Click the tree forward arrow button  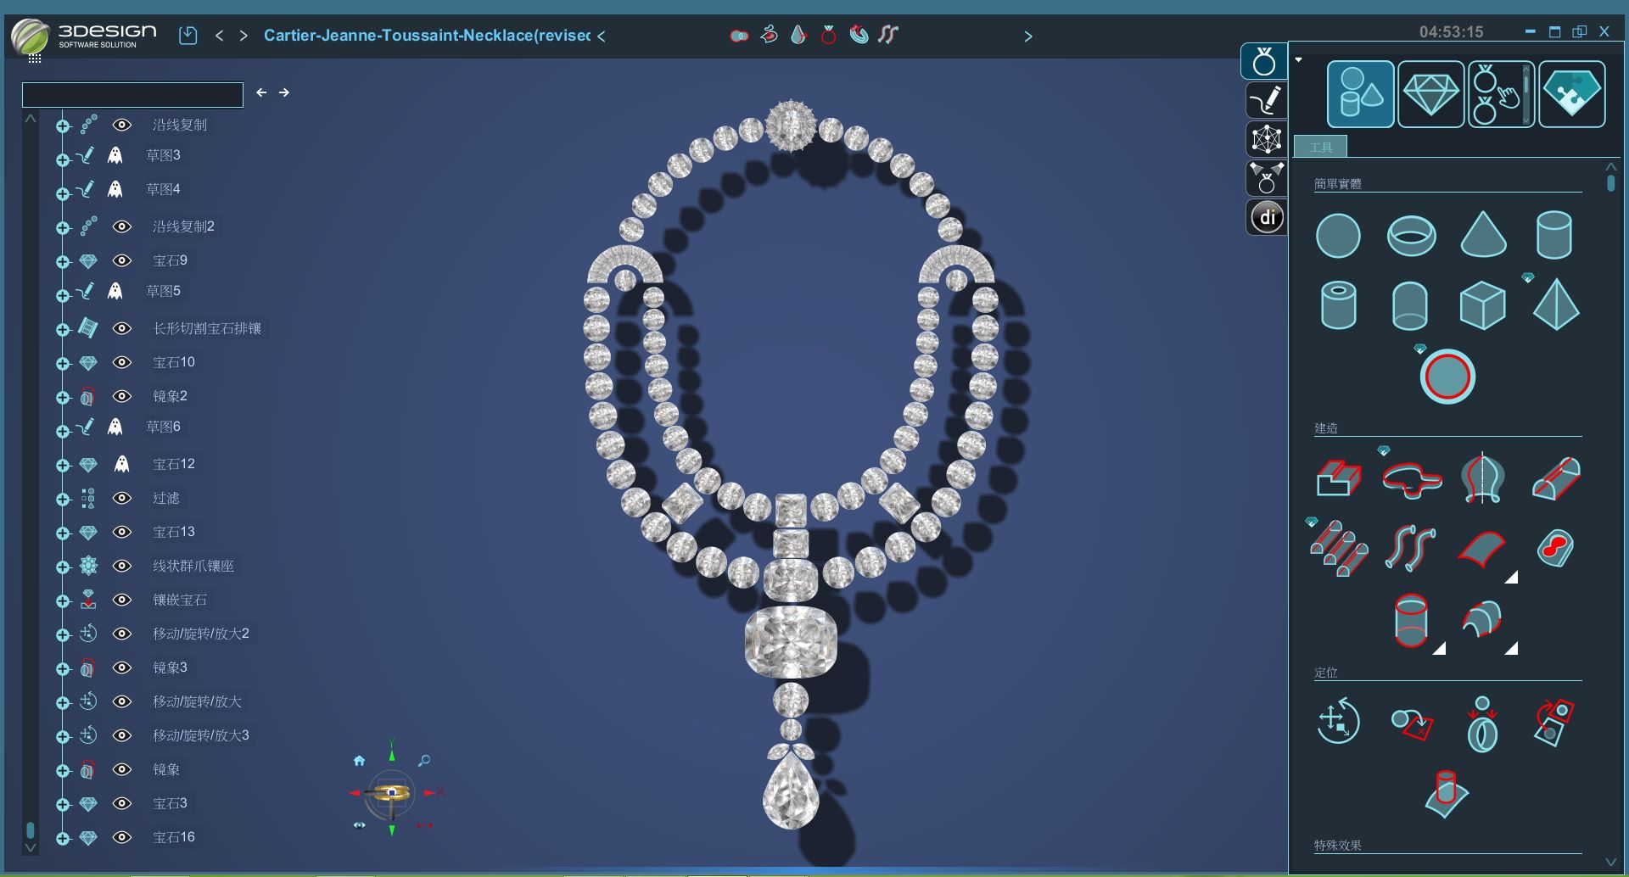pos(284,92)
